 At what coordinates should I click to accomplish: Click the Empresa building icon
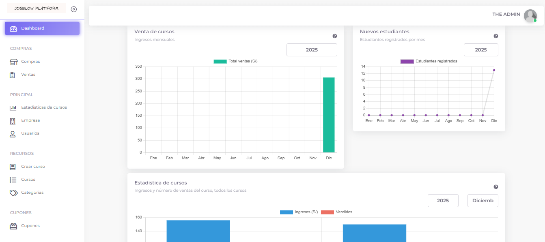[13, 120]
